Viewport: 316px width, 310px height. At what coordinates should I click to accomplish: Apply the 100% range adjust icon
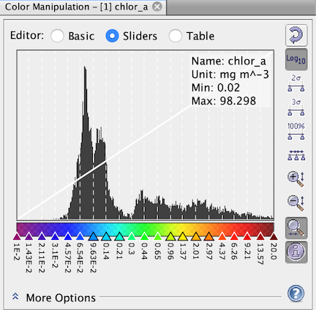point(296,131)
